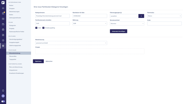Flip the toggle switch at the sidebar bottom
Image resolution: width=186 pixels, height=104 pixels.
(3, 101)
